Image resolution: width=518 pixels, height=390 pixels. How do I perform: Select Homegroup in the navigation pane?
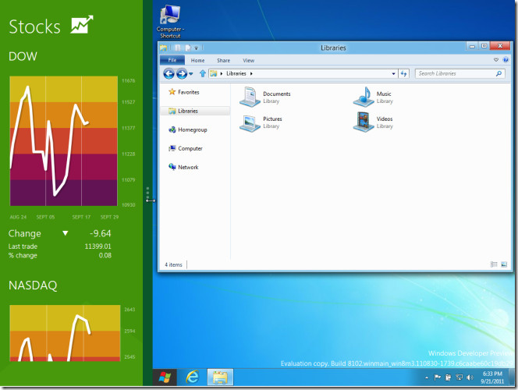tap(192, 129)
